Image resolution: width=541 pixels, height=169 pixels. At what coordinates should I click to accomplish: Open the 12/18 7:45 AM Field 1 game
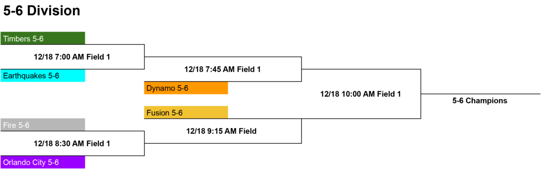pyautogui.click(x=223, y=69)
